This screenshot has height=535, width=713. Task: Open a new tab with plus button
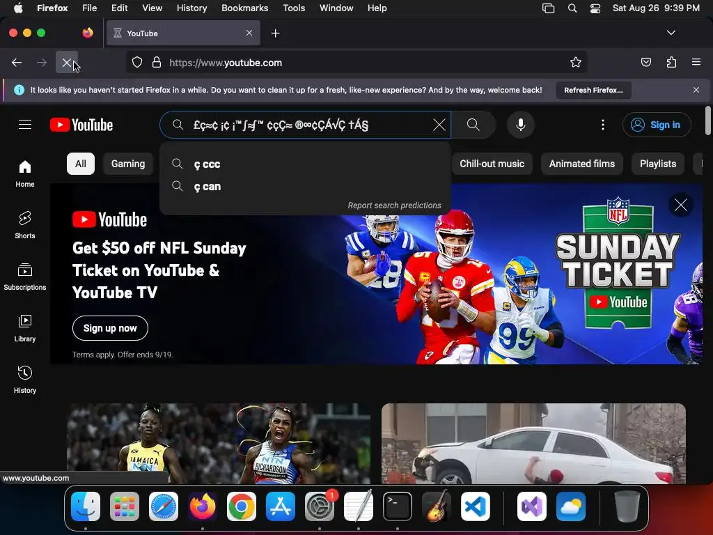point(275,33)
